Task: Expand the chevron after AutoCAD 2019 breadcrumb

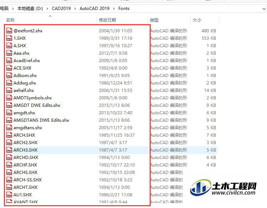Action: pyautogui.click(x=114, y=9)
